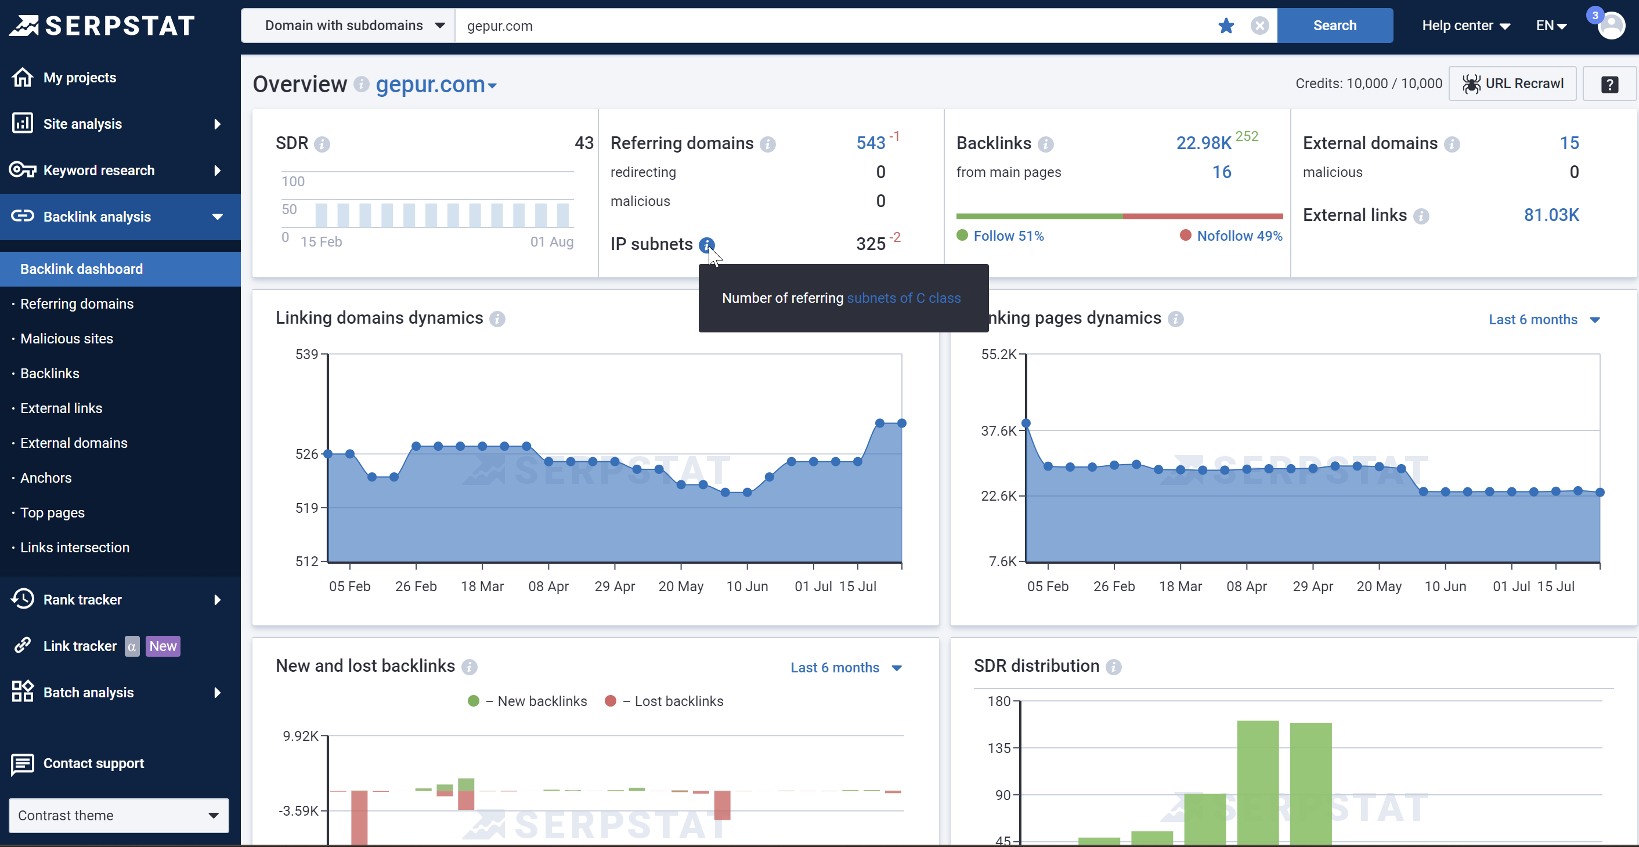1639x847 pixels.
Task: Click the Batch analysis grid icon
Action: pyautogui.click(x=22, y=692)
